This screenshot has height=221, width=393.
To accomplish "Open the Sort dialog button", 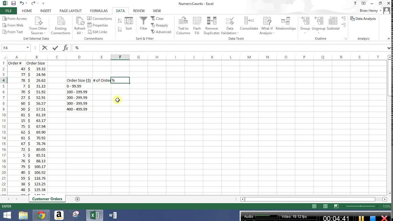I will 129,24.
